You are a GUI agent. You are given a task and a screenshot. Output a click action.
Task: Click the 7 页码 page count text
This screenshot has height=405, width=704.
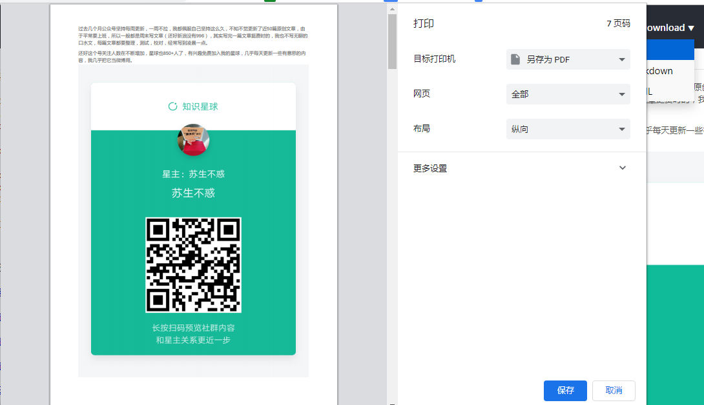tap(618, 23)
